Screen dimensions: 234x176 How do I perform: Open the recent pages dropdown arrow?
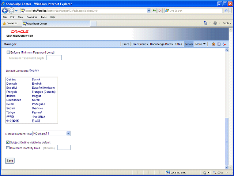(x=16, y=11)
